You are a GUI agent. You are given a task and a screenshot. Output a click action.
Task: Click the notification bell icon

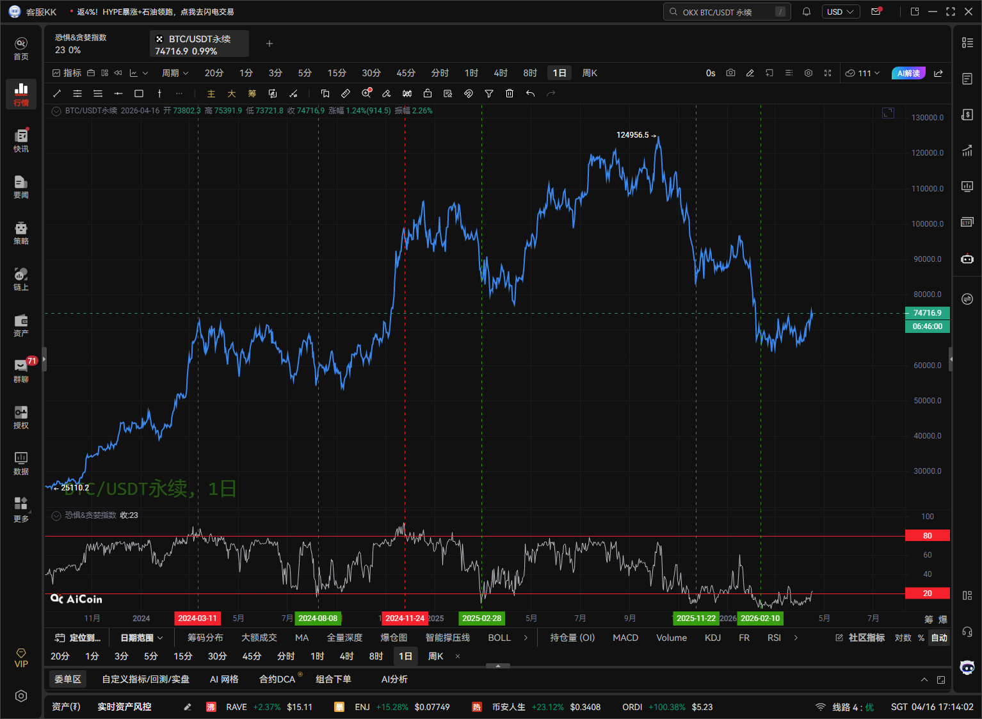click(x=807, y=12)
